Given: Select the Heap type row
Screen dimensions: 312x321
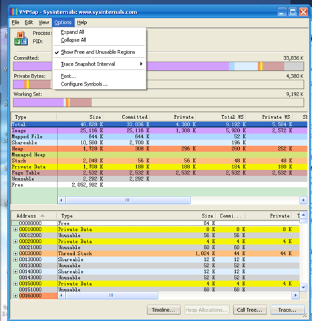Looking at the screenshot, I should click(x=160, y=148).
